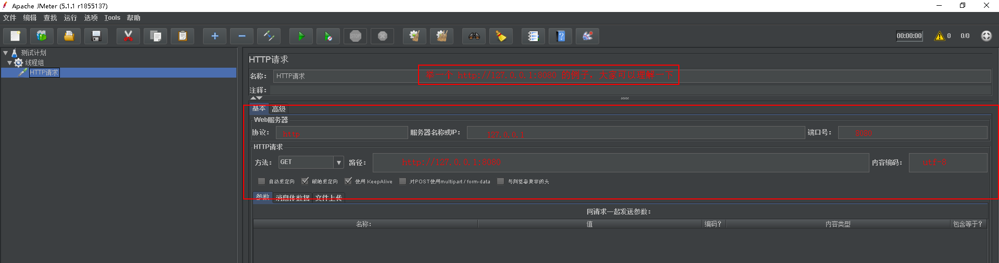Screen dimensions: 999x263
Task: Toggle the 使用 KeepAlive checkbox
Action: click(x=348, y=181)
